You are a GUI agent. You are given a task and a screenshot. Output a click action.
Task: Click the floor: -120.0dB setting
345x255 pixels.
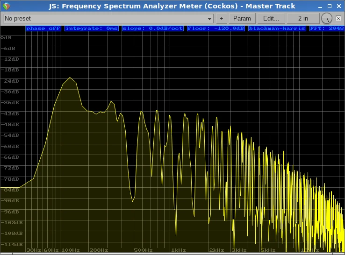coord(216,28)
